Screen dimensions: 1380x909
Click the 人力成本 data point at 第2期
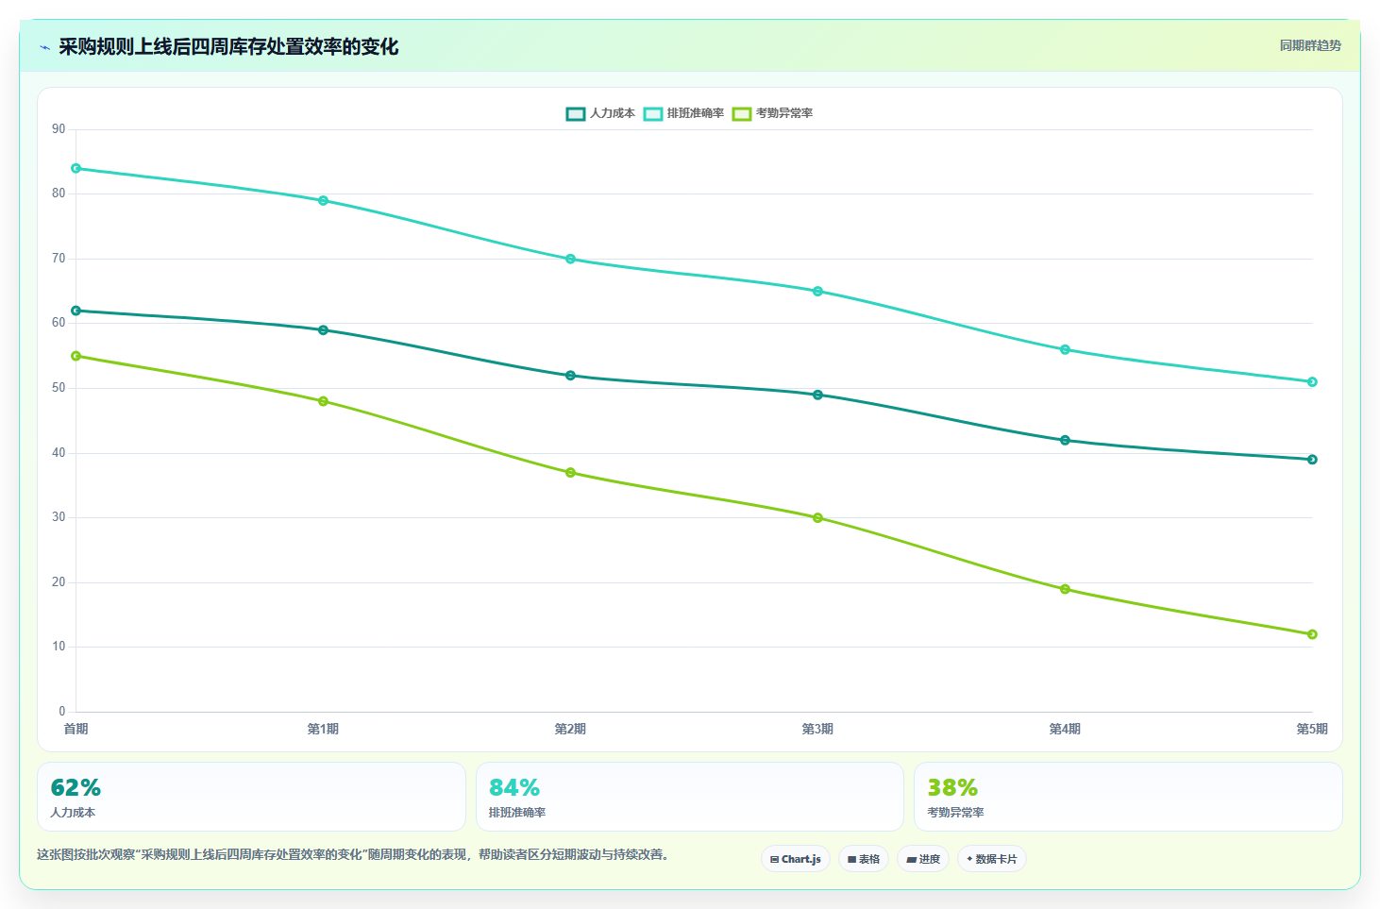pyautogui.click(x=570, y=375)
